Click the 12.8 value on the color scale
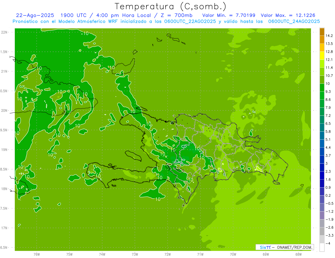The width and height of the screenshot is (335, 258). point(329,52)
